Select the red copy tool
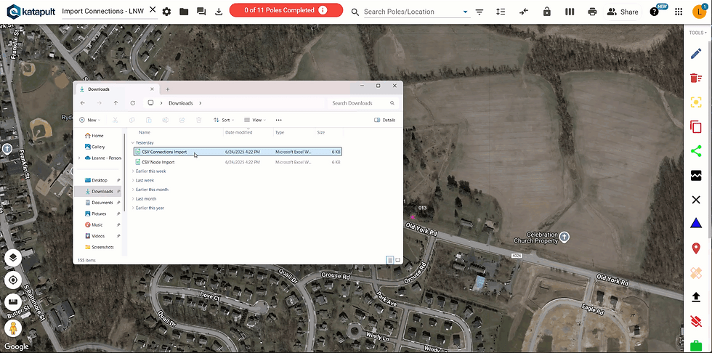This screenshot has height=353, width=712. [696, 126]
